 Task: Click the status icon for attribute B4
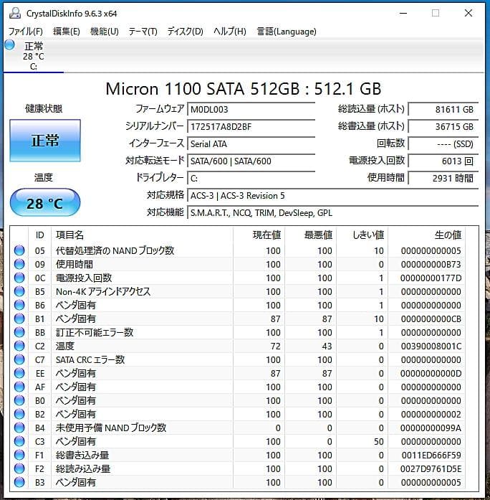point(19,428)
